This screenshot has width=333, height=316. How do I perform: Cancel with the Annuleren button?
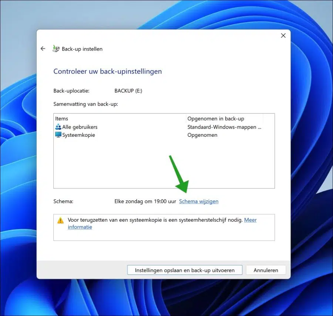266,270
